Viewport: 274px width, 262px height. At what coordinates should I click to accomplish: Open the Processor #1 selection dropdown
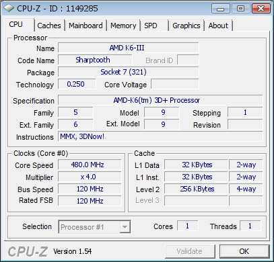point(94,227)
